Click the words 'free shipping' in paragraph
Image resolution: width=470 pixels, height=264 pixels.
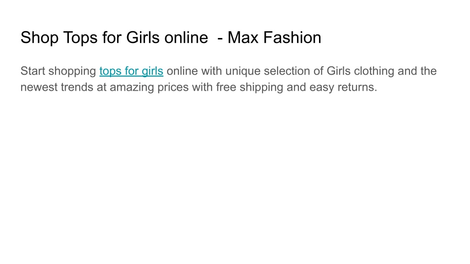click(249, 88)
